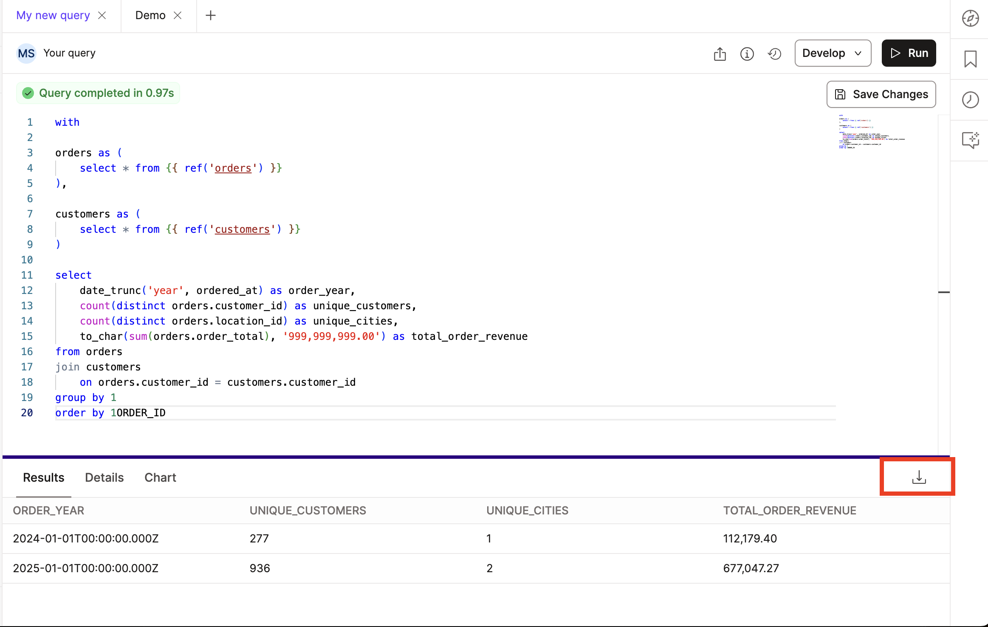
Task: Click the MS user avatar
Action: [x=26, y=53]
